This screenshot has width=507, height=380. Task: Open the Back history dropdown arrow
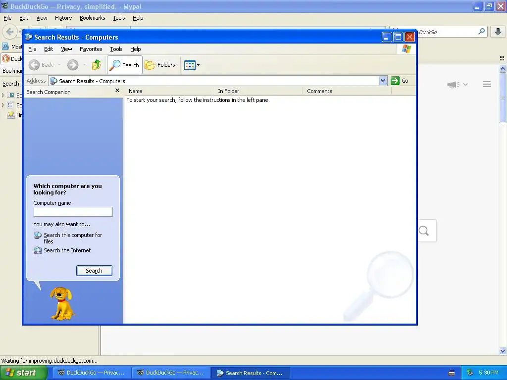click(59, 65)
